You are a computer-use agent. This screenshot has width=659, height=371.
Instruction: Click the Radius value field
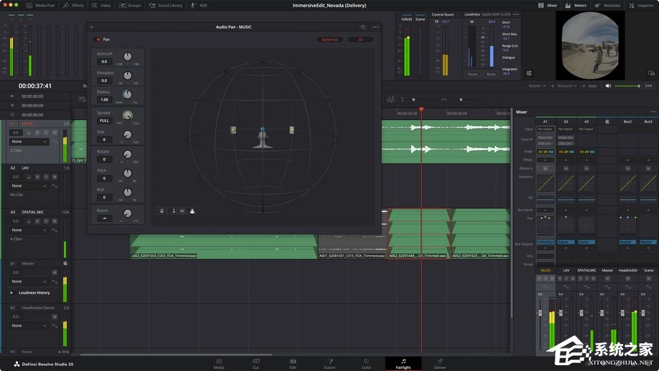point(104,100)
